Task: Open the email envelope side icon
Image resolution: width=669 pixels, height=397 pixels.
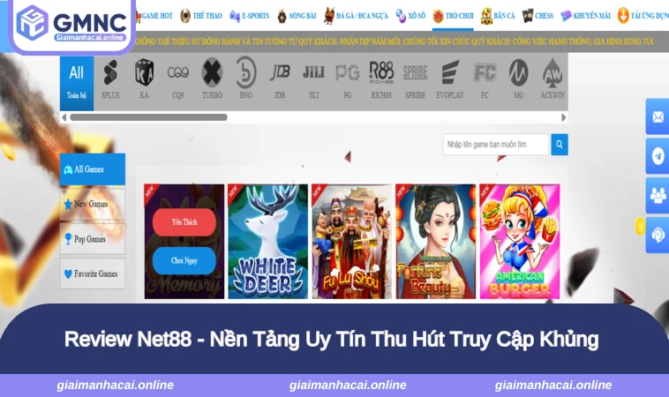Action: [x=658, y=116]
